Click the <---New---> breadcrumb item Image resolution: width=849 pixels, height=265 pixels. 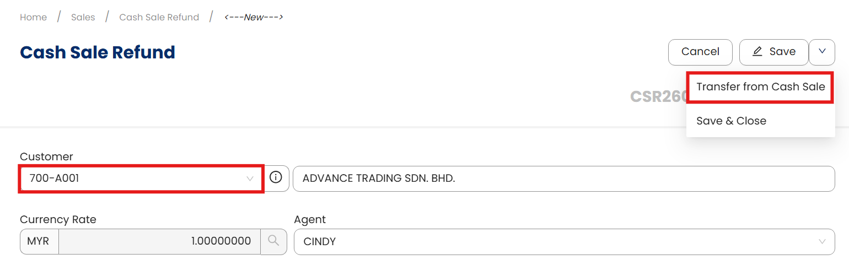(x=254, y=17)
